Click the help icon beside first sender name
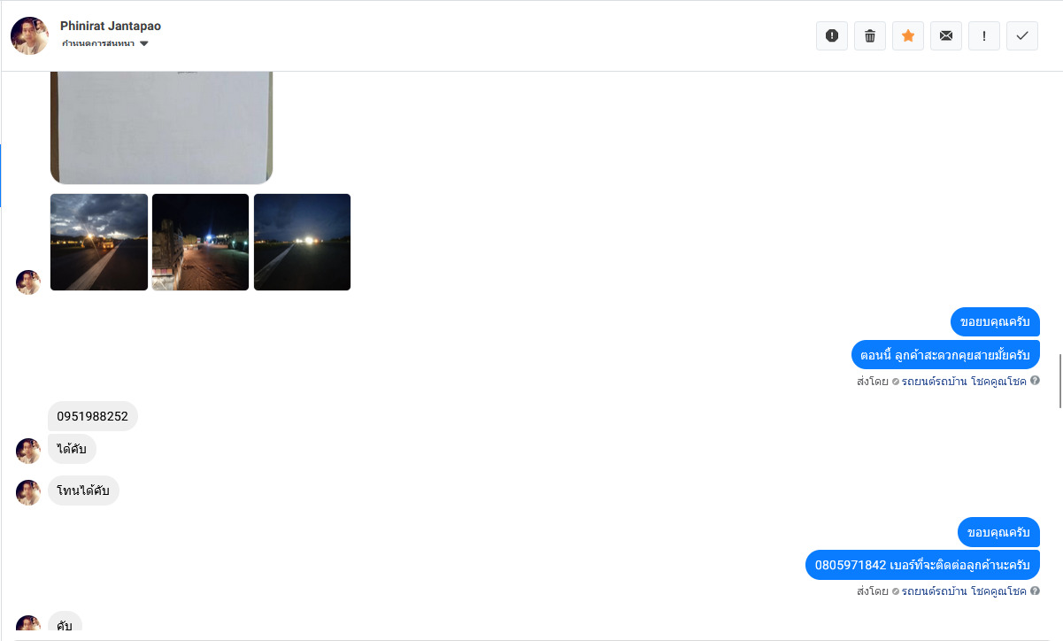Image resolution: width=1063 pixels, height=641 pixels. click(x=1035, y=382)
